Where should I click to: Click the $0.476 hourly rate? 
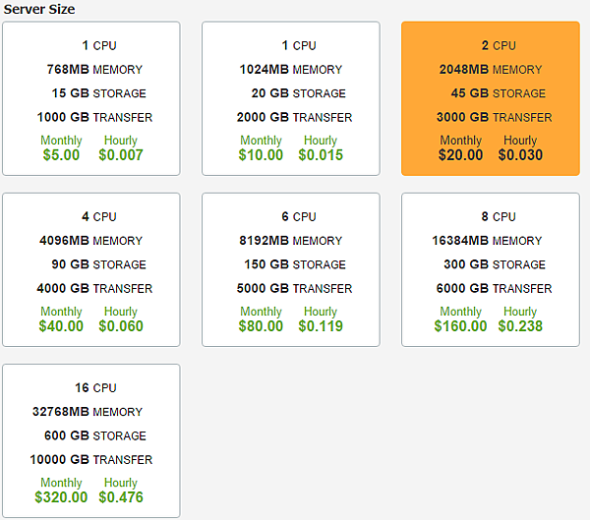pos(121,497)
